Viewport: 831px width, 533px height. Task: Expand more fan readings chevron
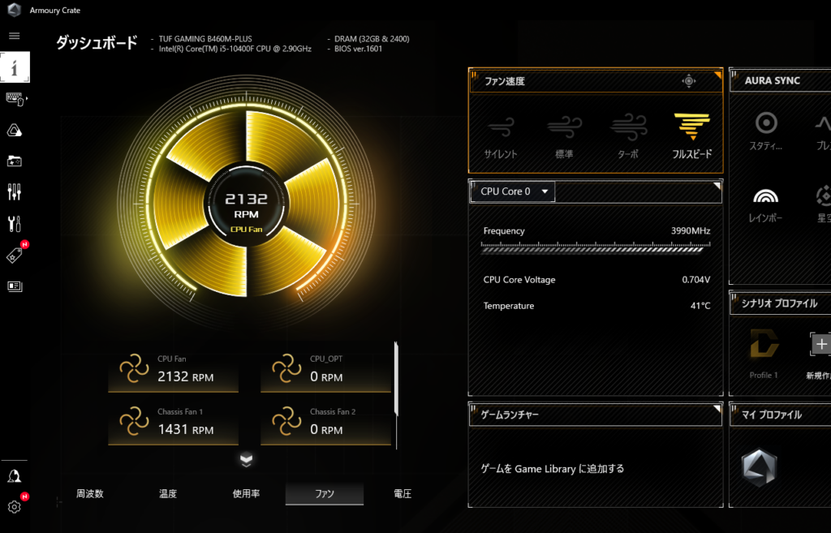click(x=246, y=460)
